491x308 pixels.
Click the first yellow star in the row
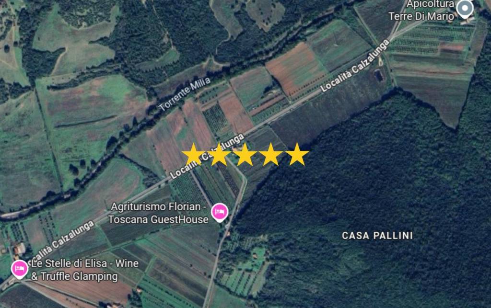click(194, 154)
